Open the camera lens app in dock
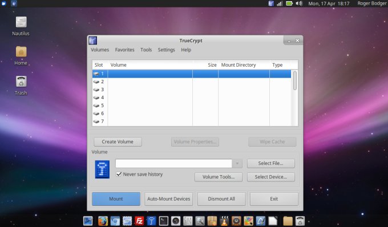This screenshot has width=388, height=227. pyautogui.click(x=176, y=221)
